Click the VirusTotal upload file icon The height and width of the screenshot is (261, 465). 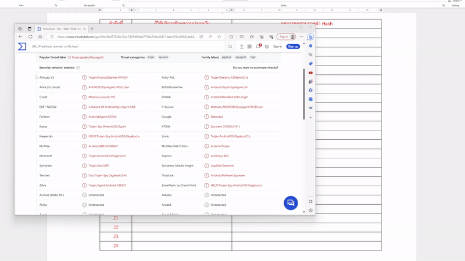(x=242, y=46)
